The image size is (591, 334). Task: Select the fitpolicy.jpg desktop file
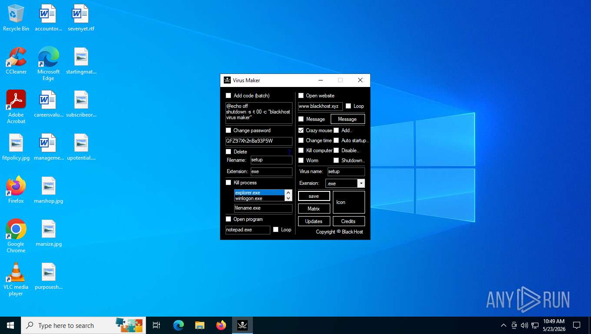16,147
